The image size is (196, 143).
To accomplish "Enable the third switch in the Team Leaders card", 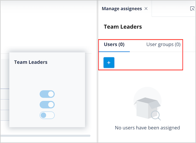I will (47, 115).
